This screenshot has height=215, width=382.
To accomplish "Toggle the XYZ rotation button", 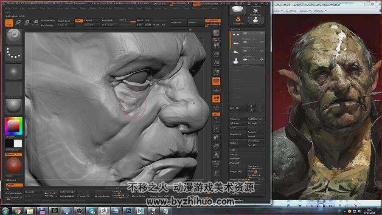I will [216, 114].
